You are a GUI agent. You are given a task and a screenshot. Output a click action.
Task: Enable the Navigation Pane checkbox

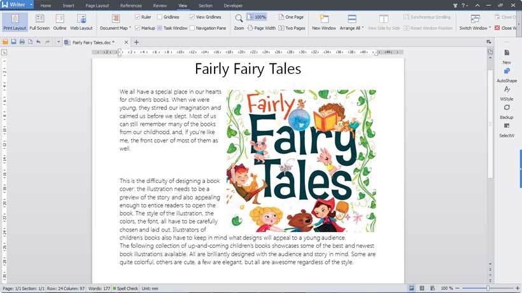click(192, 28)
